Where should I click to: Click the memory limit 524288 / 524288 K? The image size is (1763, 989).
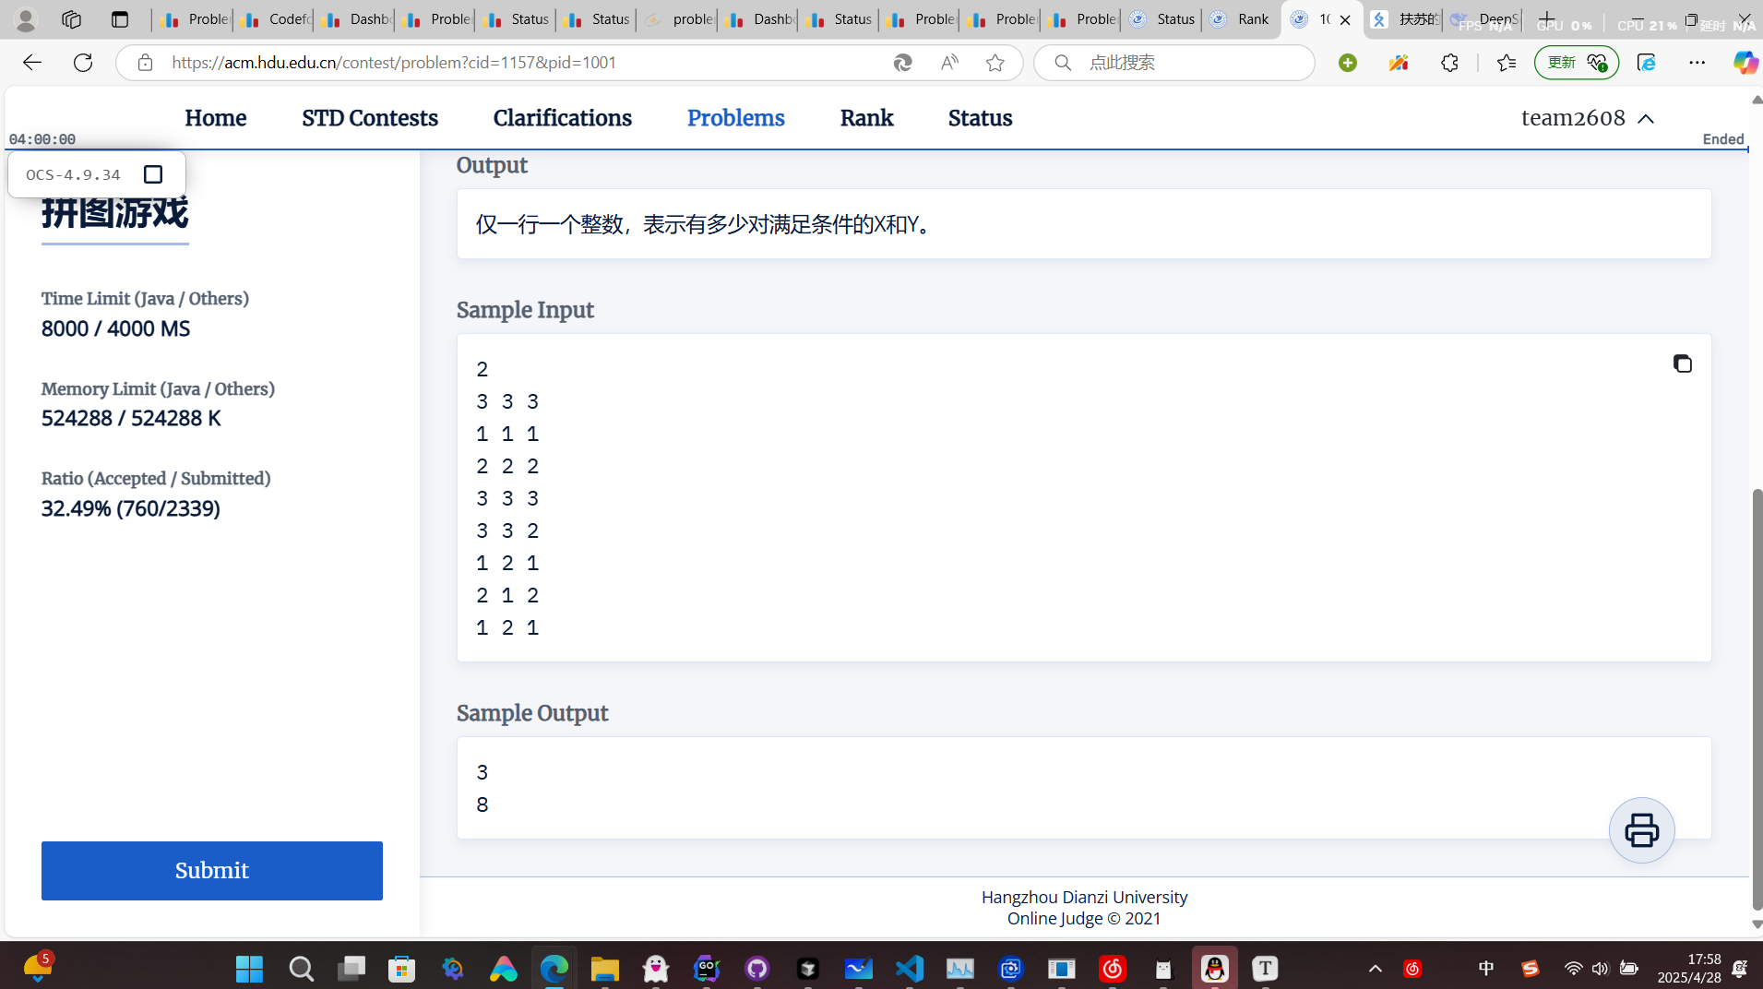tap(131, 419)
